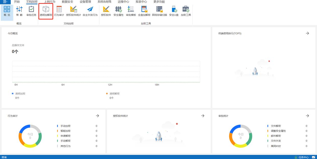
Task: Open the 安全U盘 tool
Action: [x=174, y=11]
